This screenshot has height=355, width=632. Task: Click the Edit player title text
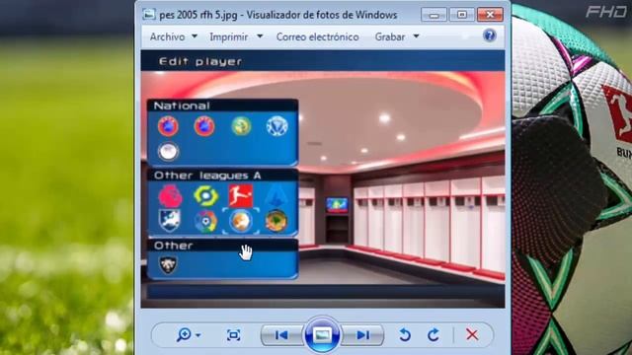[200, 61]
